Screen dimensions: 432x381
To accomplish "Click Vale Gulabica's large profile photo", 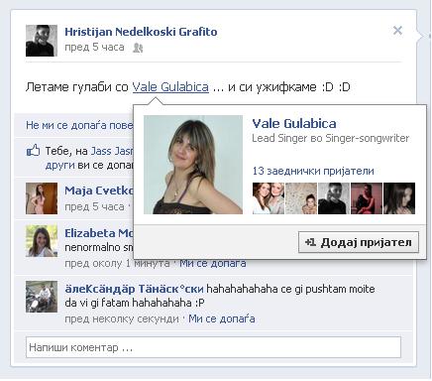I will click(193, 165).
